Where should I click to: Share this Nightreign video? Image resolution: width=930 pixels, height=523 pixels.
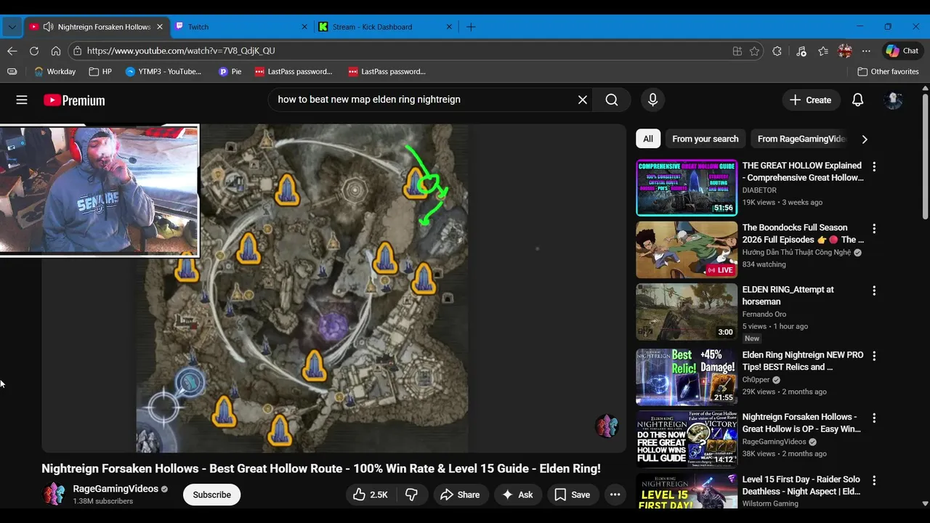pos(460,495)
